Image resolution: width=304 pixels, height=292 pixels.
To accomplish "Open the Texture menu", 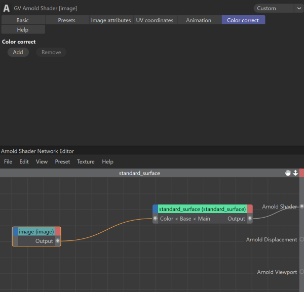I will (86, 161).
